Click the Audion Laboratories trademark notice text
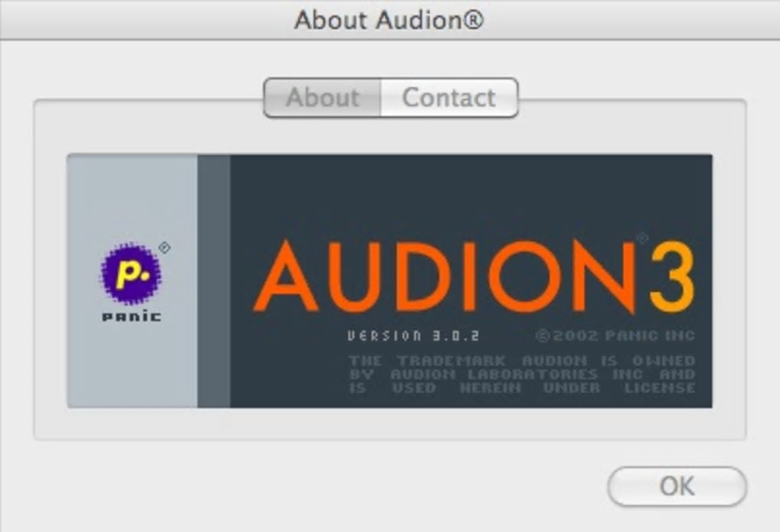 (522, 375)
